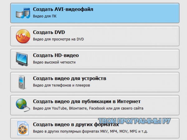Screen dimensions: 187x140
Task: Click the film and music note AVI icon
Action: tap(23, 13)
